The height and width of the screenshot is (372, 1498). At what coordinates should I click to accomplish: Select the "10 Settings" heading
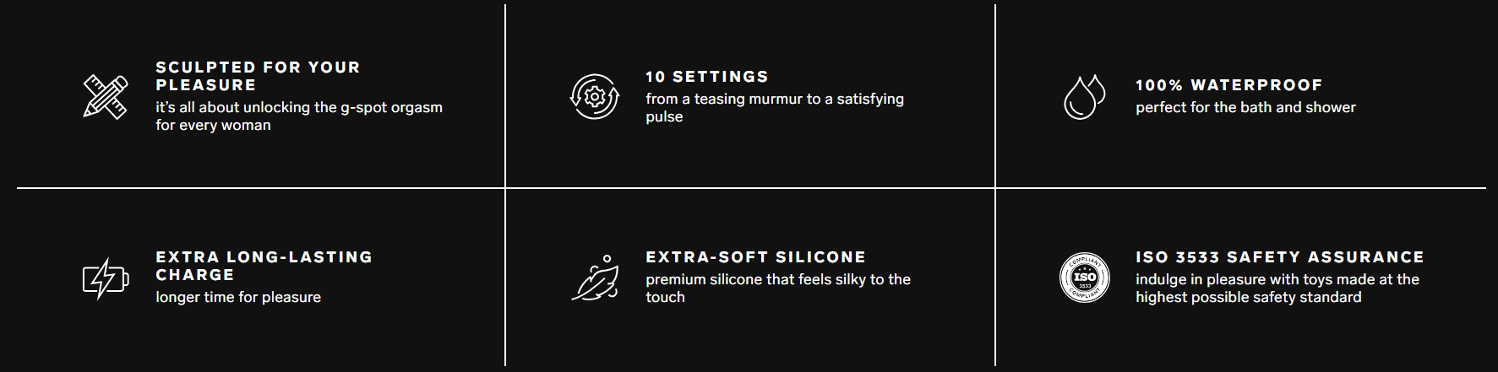tap(707, 77)
